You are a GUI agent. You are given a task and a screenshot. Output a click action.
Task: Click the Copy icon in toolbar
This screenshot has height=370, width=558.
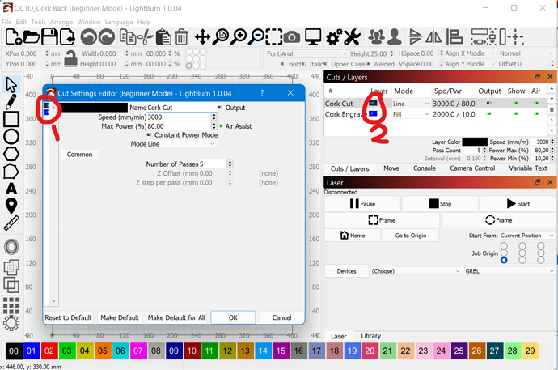click(128, 36)
